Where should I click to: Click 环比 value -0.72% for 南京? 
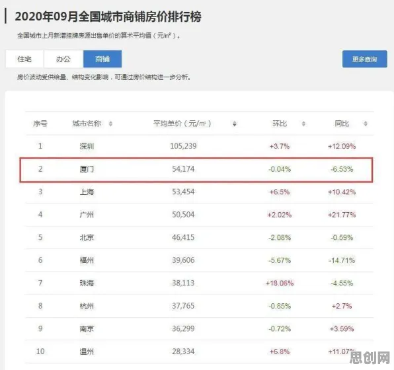(280, 328)
